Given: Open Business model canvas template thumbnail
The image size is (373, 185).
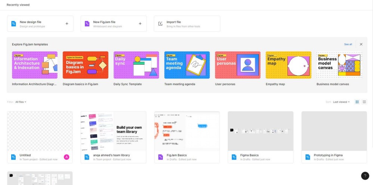Looking at the screenshot, I should (x=339, y=65).
